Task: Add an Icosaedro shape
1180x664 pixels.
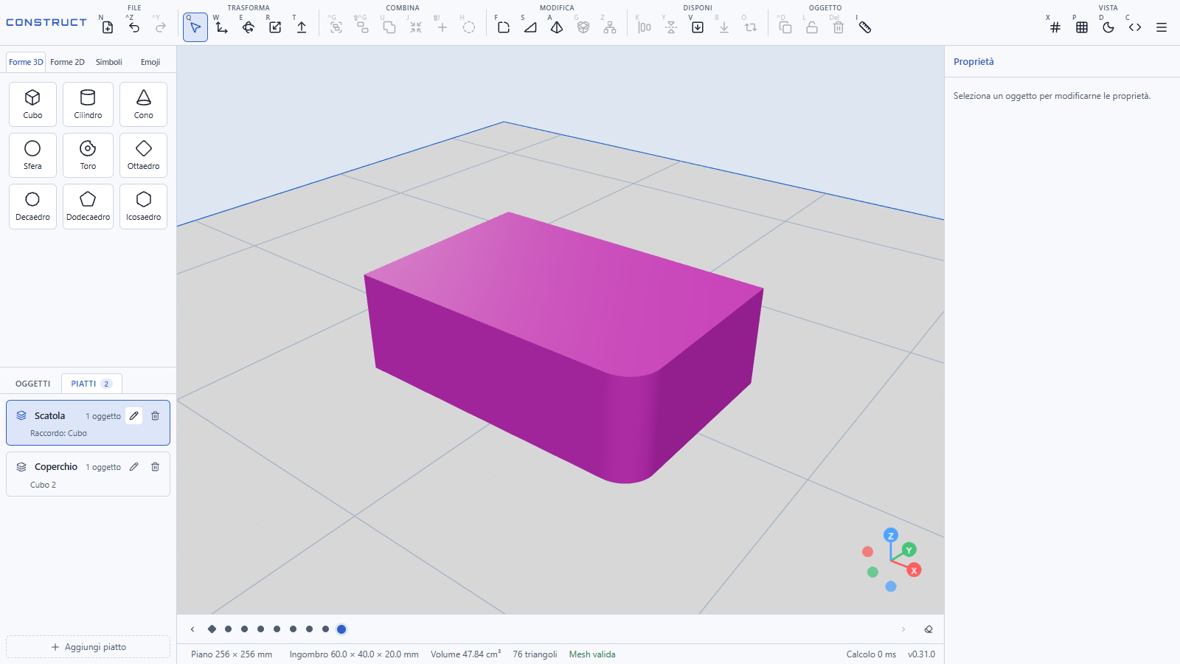Action: [143, 206]
